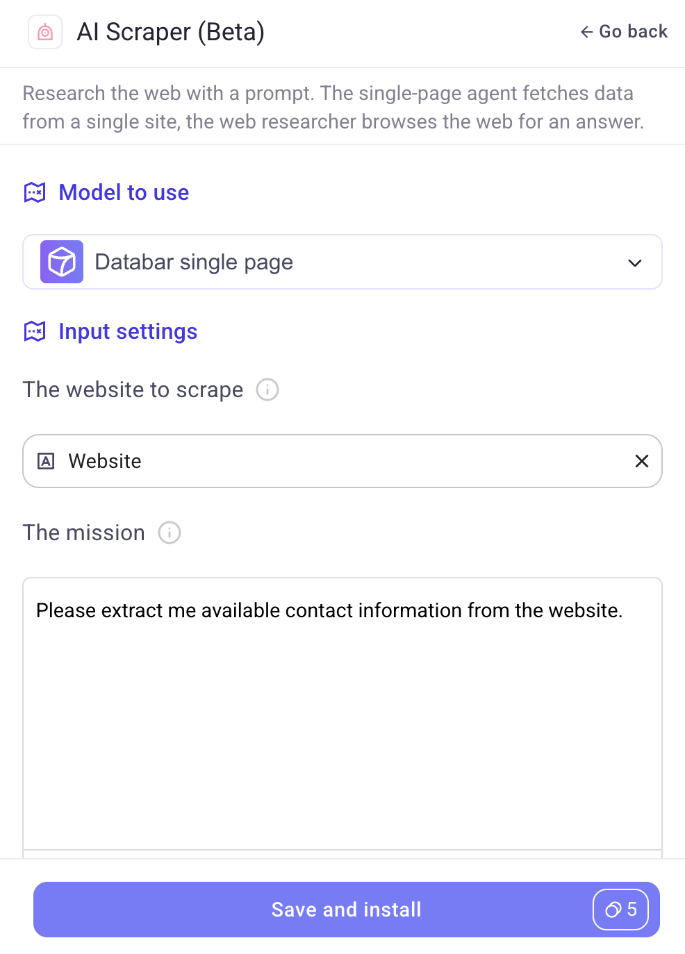Click the Model to use section icon
This screenshot has width=685, height=954.
tap(35, 192)
